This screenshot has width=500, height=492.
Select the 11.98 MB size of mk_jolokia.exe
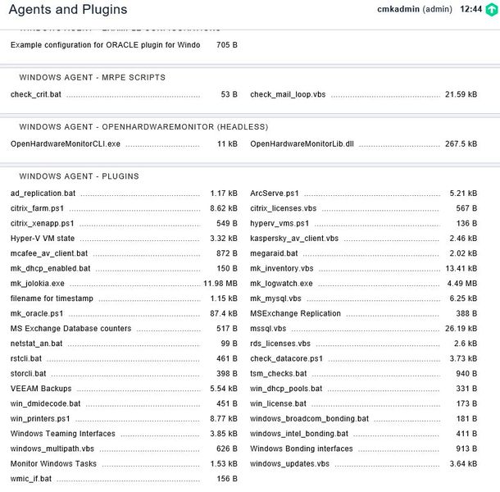220,284
